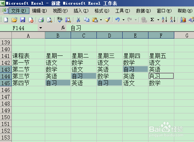Select the 星期五 header cell
The image size is (194, 142).
(x=161, y=56)
